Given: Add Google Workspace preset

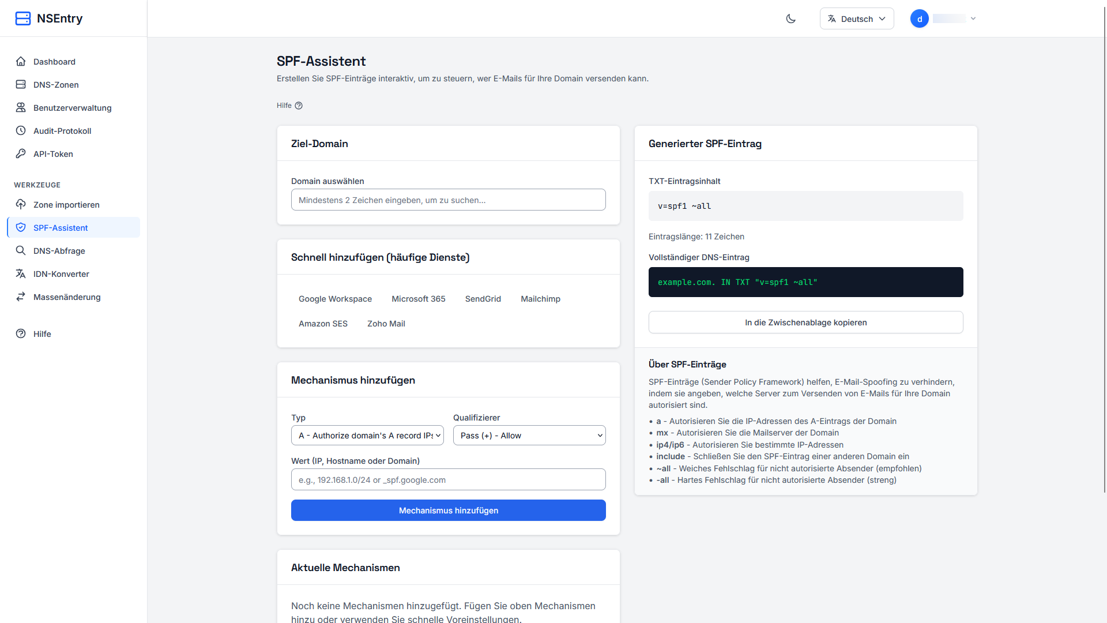Looking at the screenshot, I should (x=335, y=299).
